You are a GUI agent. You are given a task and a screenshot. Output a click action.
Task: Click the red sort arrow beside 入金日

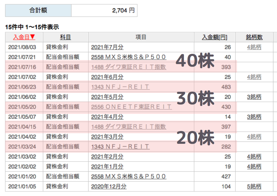click(x=32, y=37)
